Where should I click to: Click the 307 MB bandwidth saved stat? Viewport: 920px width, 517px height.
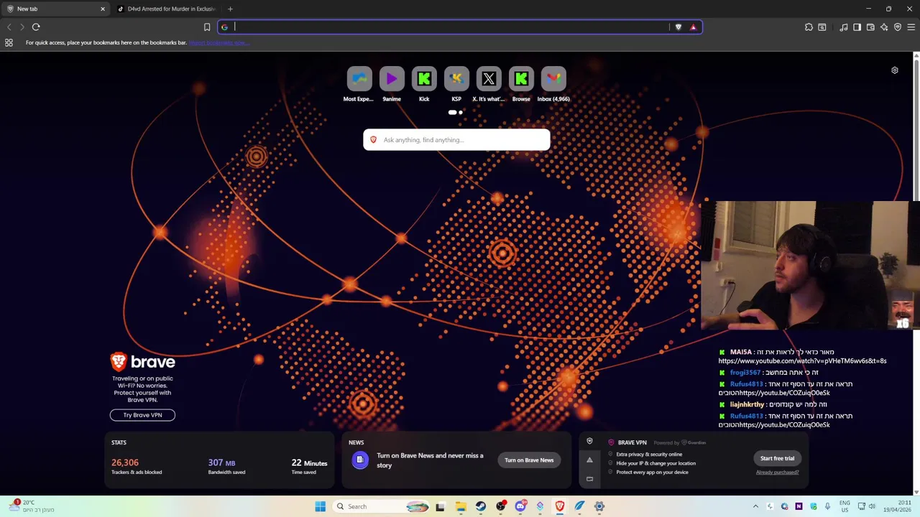(226, 466)
